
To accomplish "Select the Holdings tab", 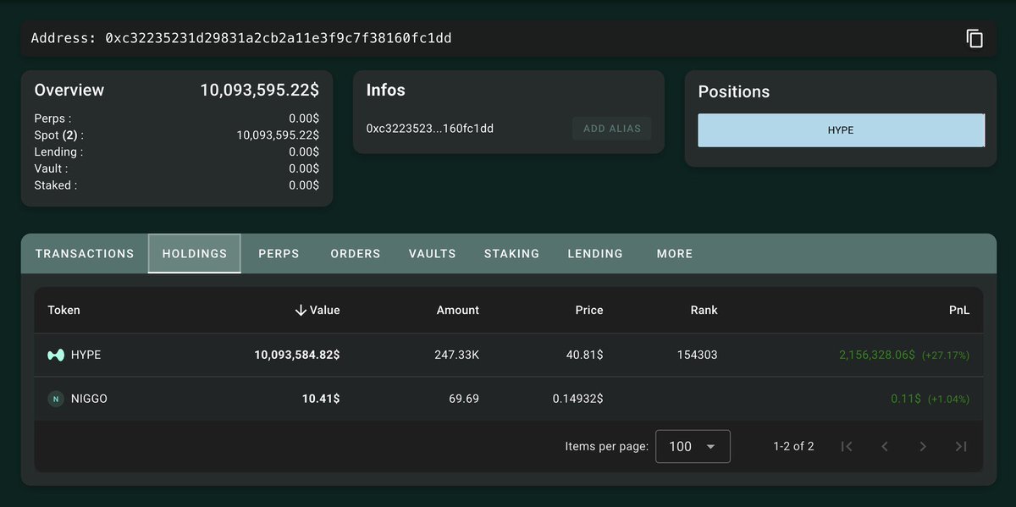I will point(195,254).
